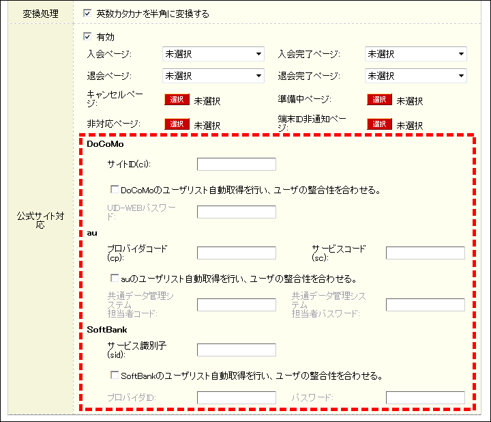Viewport: 491px width, 422px height.
Task: Click 選択 button for 非対応ページ
Action: [177, 124]
